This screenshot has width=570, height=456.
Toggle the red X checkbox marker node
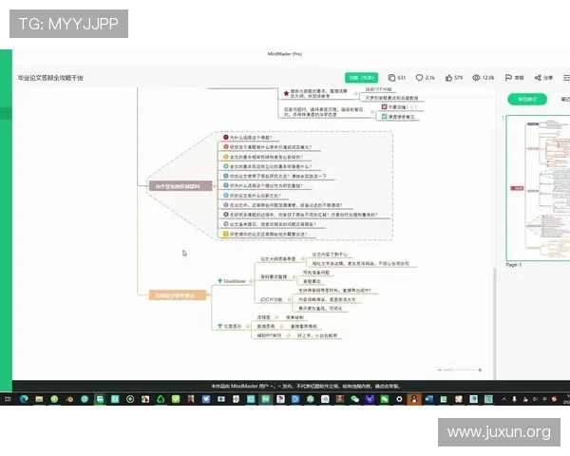[384, 107]
